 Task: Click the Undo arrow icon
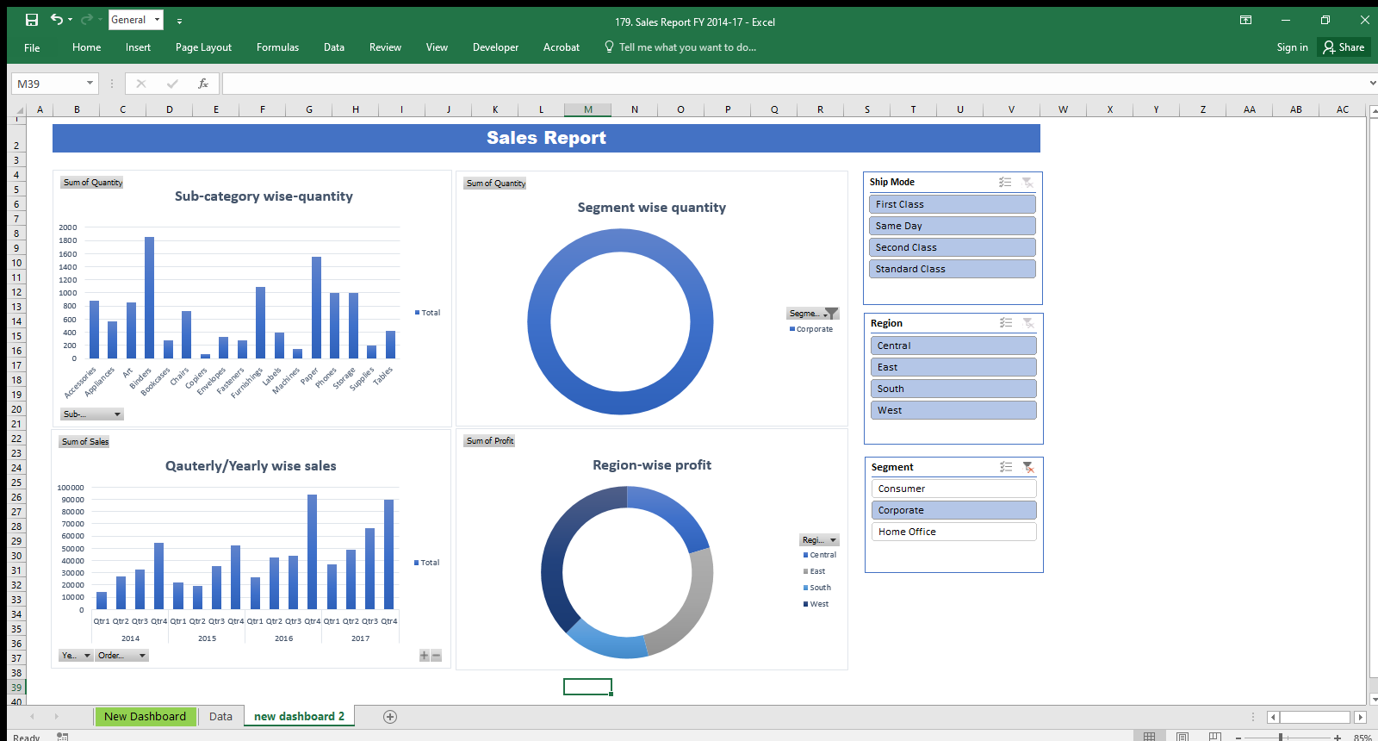56,20
